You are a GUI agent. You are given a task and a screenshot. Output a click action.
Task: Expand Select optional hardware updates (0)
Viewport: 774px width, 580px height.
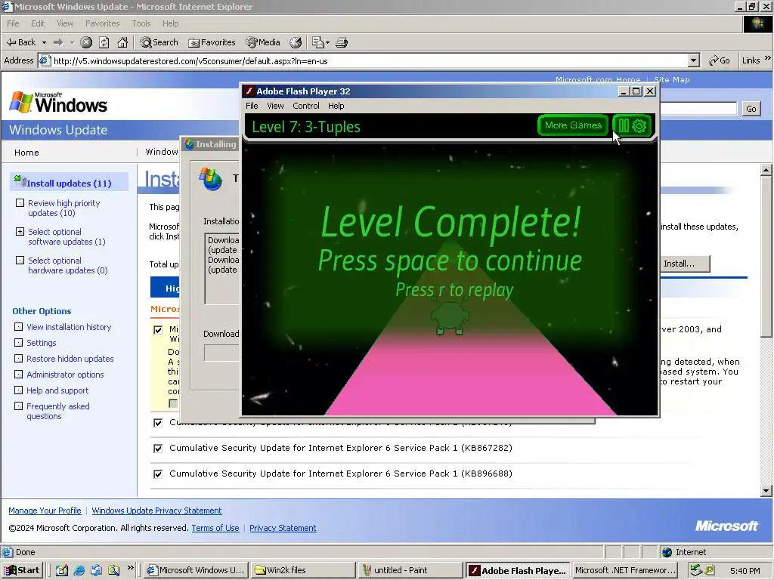[x=20, y=260]
